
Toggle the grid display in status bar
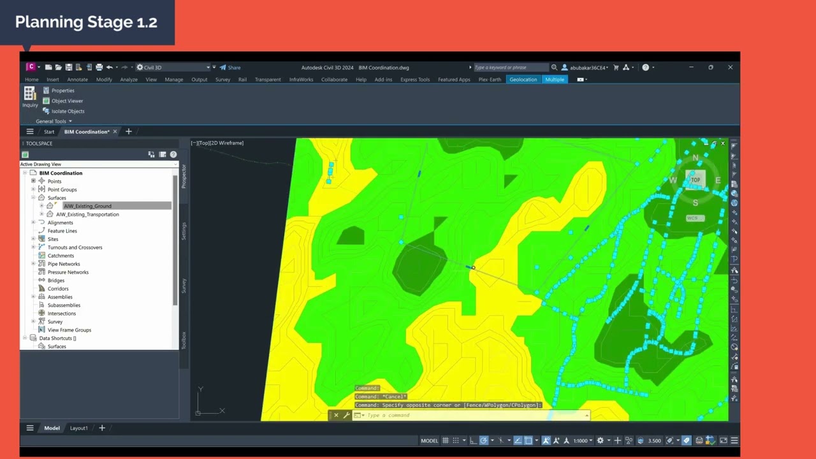[446, 441]
